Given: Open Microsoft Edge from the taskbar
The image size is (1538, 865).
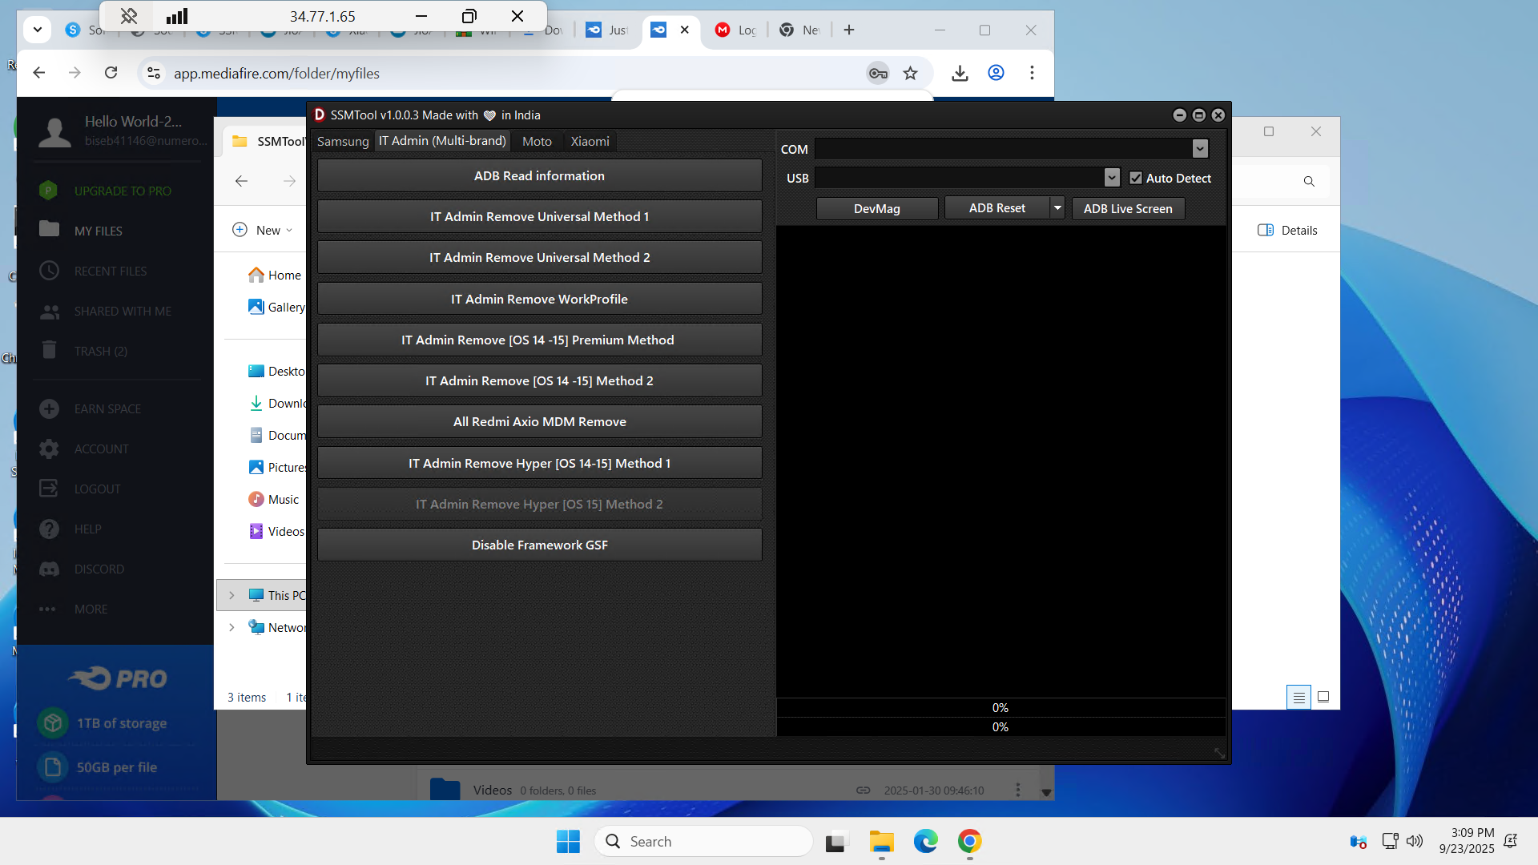Looking at the screenshot, I should tap(925, 841).
